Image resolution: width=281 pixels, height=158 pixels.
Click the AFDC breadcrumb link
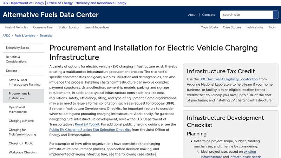6,36
